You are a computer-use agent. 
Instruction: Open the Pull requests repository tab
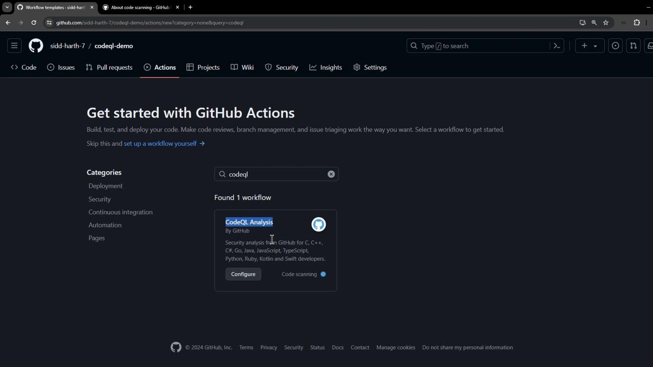(x=109, y=67)
